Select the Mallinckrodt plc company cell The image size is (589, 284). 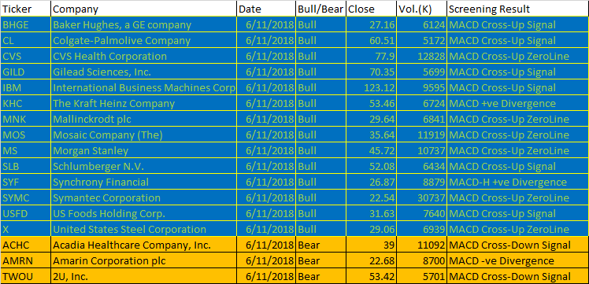[x=144, y=120]
